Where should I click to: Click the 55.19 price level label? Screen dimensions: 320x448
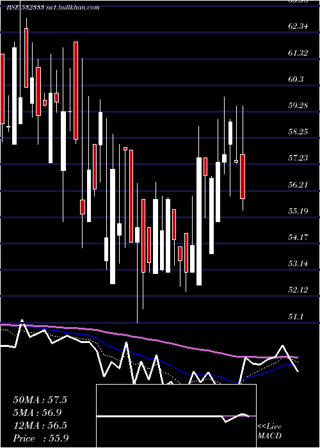(298, 211)
